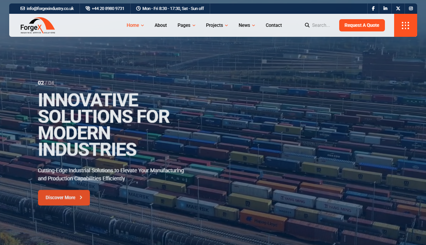The image size is (426, 245).
Task: Click the search magnifier icon
Action: 307,25
